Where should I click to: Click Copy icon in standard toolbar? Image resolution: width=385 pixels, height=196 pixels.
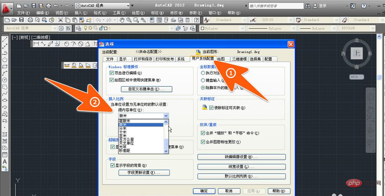pyautogui.click(x=67, y=20)
